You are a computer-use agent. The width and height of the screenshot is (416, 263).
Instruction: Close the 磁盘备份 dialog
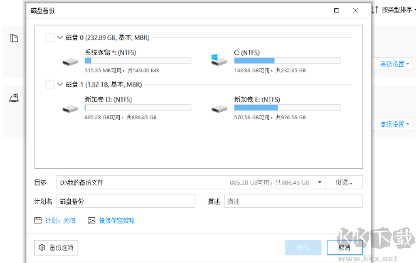tap(356, 10)
